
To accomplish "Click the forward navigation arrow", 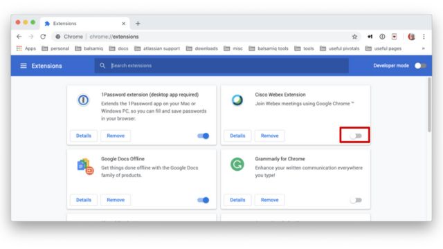I will (30, 37).
